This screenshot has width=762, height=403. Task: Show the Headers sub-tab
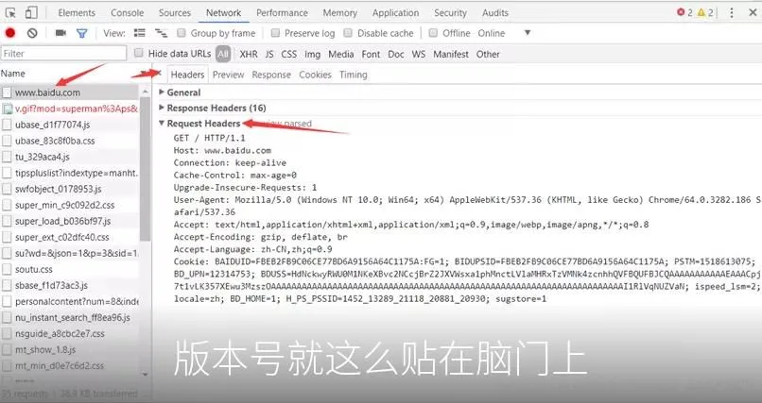click(x=187, y=75)
